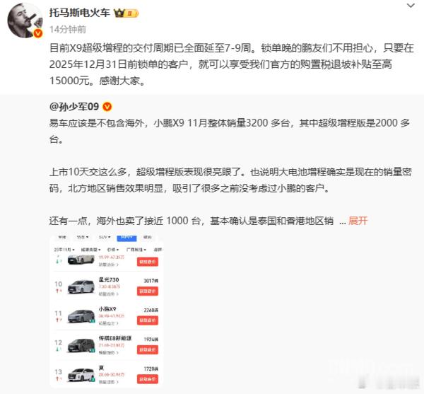Open the SUV dropdown in the ranking filter
Screen dimensions: 424x394
105,237
